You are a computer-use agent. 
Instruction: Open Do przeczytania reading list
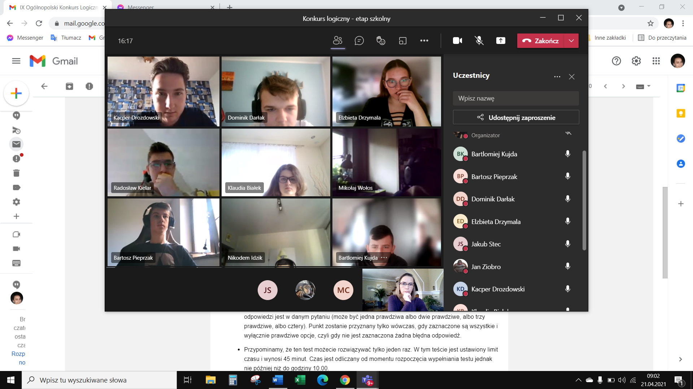click(662, 37)
